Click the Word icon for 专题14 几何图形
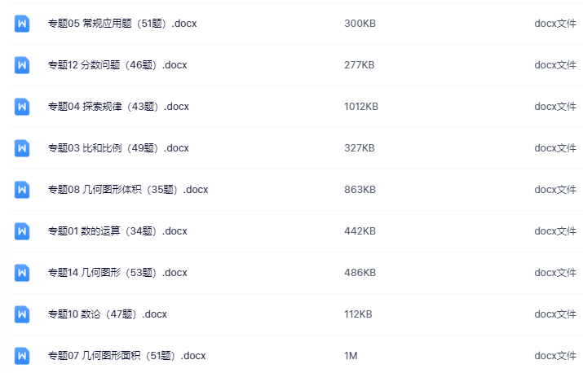Viewport: 583px width, 373px height. (22, 273)
